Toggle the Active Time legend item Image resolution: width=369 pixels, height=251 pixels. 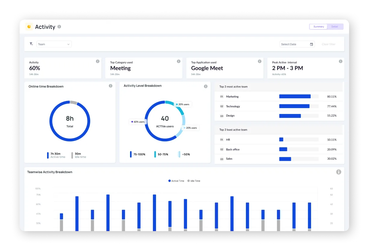click(x=176, y=181)
